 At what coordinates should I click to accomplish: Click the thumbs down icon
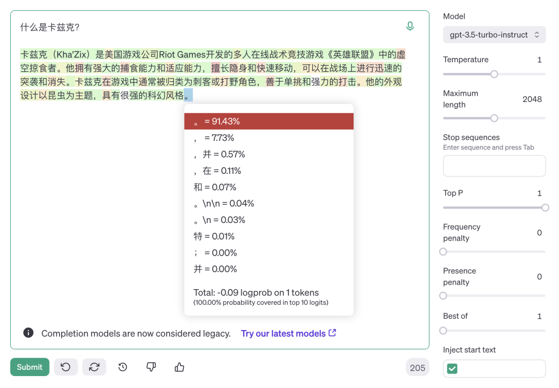[151, 367]
